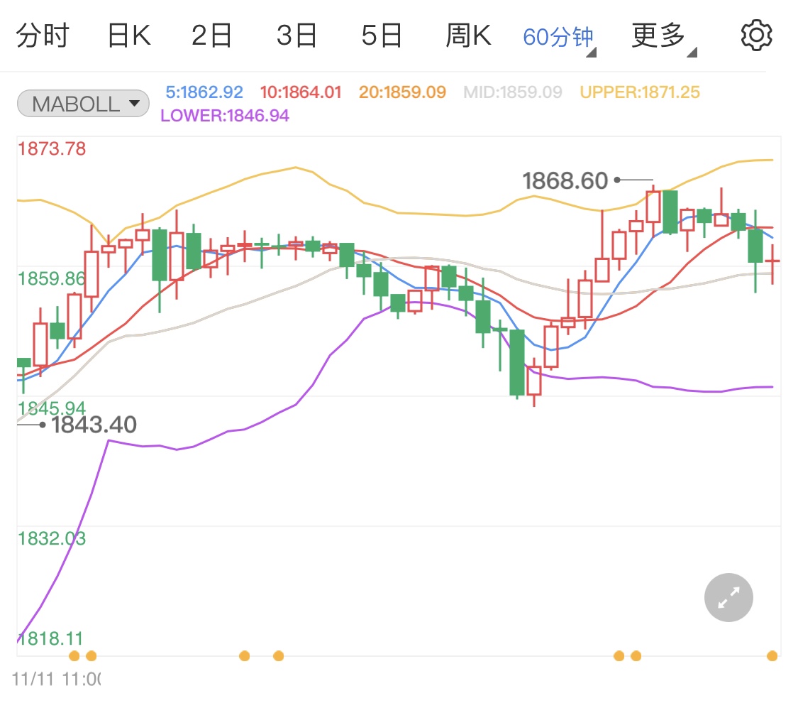Switch to 周K weekly candlestick tab
The image size is (798, 703).
(x=468, y=36)
